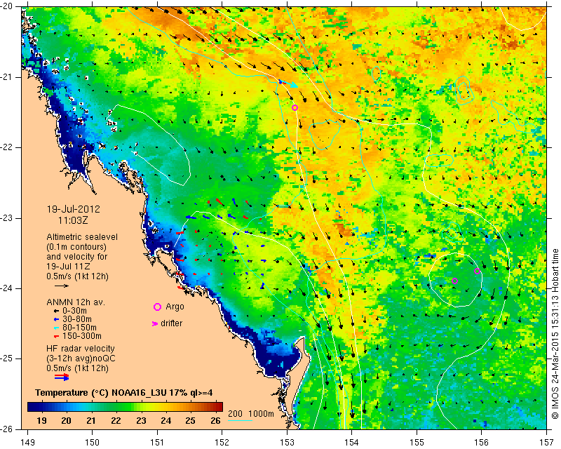Click the longitude axis label 155

pyautogui.click(x=417, y=443)
